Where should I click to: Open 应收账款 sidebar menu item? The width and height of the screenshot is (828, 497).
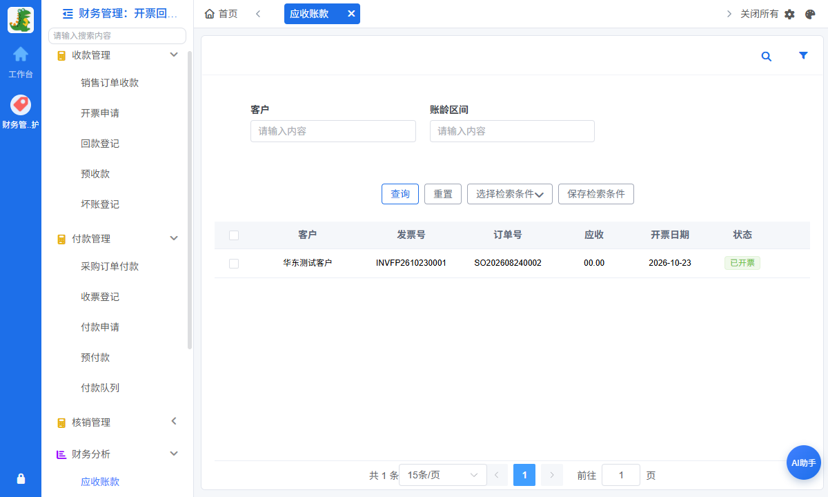tap(100, 482)
